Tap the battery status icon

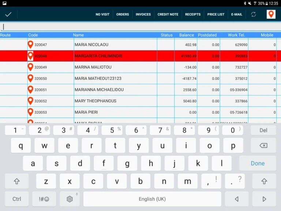(267, 3)
